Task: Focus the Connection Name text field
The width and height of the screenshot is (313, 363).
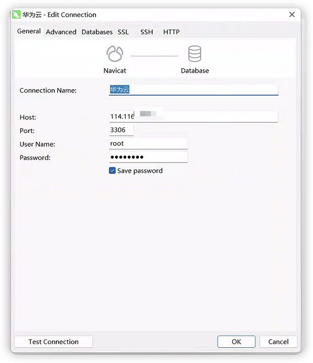Action: tap(193, 90)
